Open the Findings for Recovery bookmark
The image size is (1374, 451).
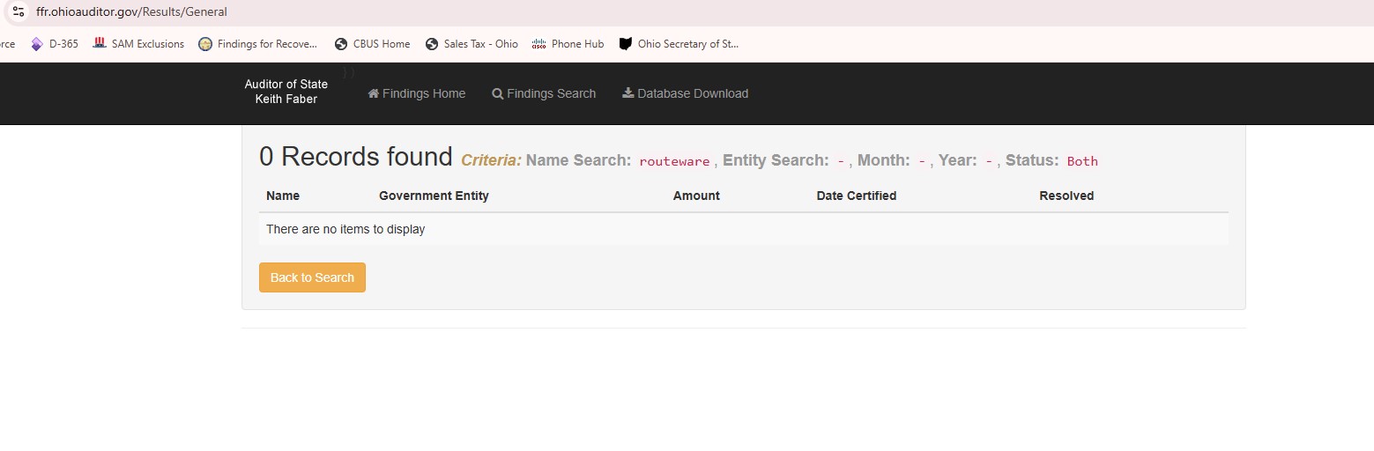[257, 44]
